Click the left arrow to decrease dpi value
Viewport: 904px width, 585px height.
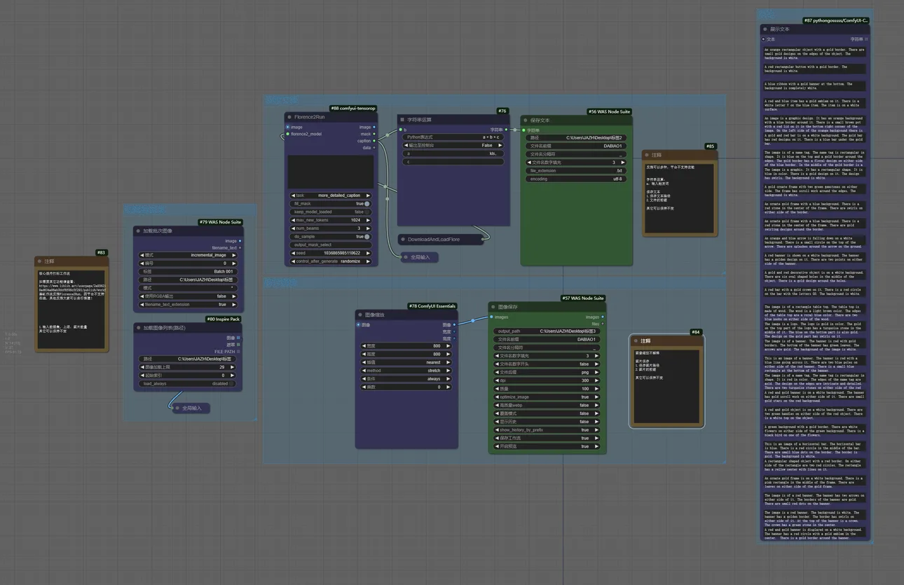coord(497,380)
